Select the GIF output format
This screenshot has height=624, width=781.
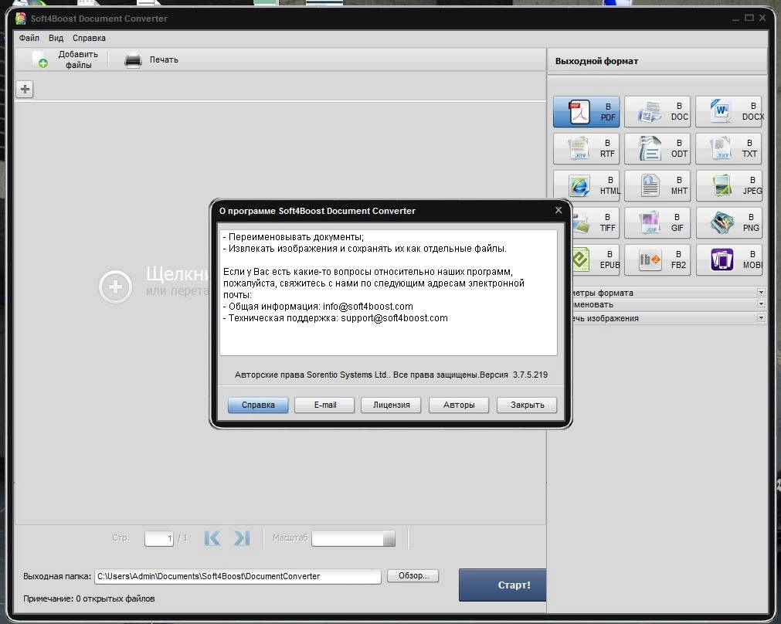[657, 222]
